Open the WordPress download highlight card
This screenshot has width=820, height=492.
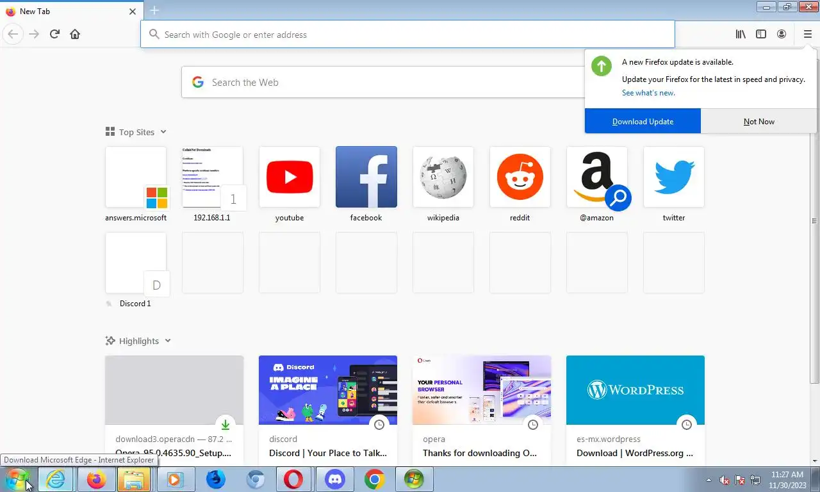635,410
